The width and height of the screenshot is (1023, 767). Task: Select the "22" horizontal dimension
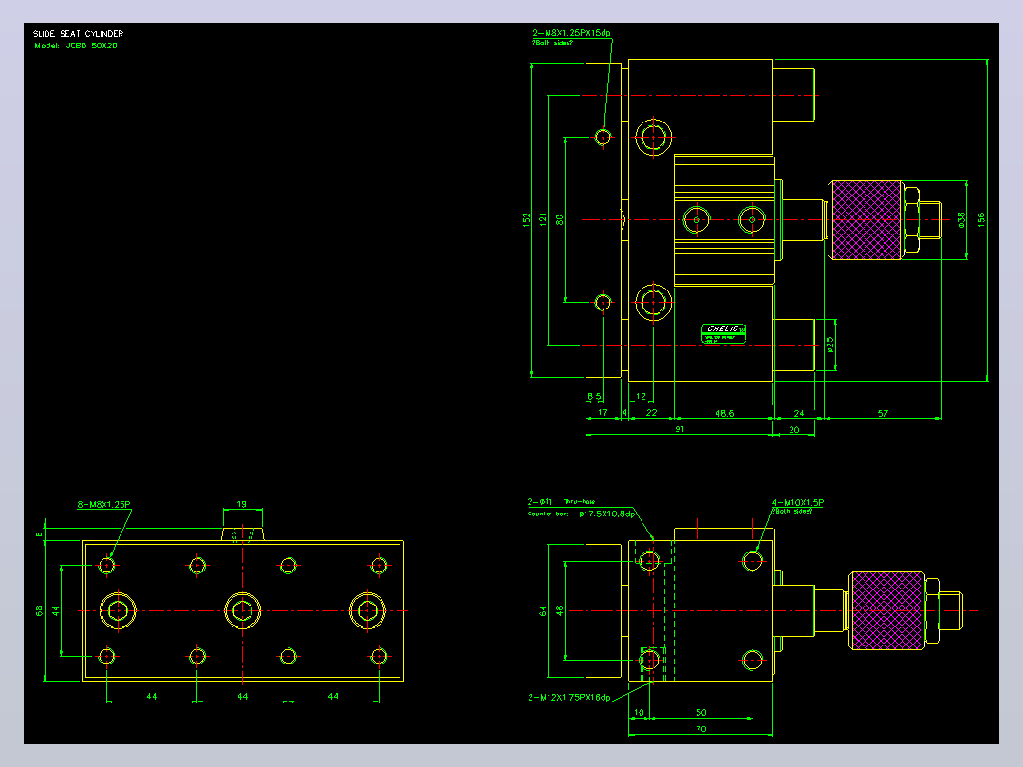[651, 413]
